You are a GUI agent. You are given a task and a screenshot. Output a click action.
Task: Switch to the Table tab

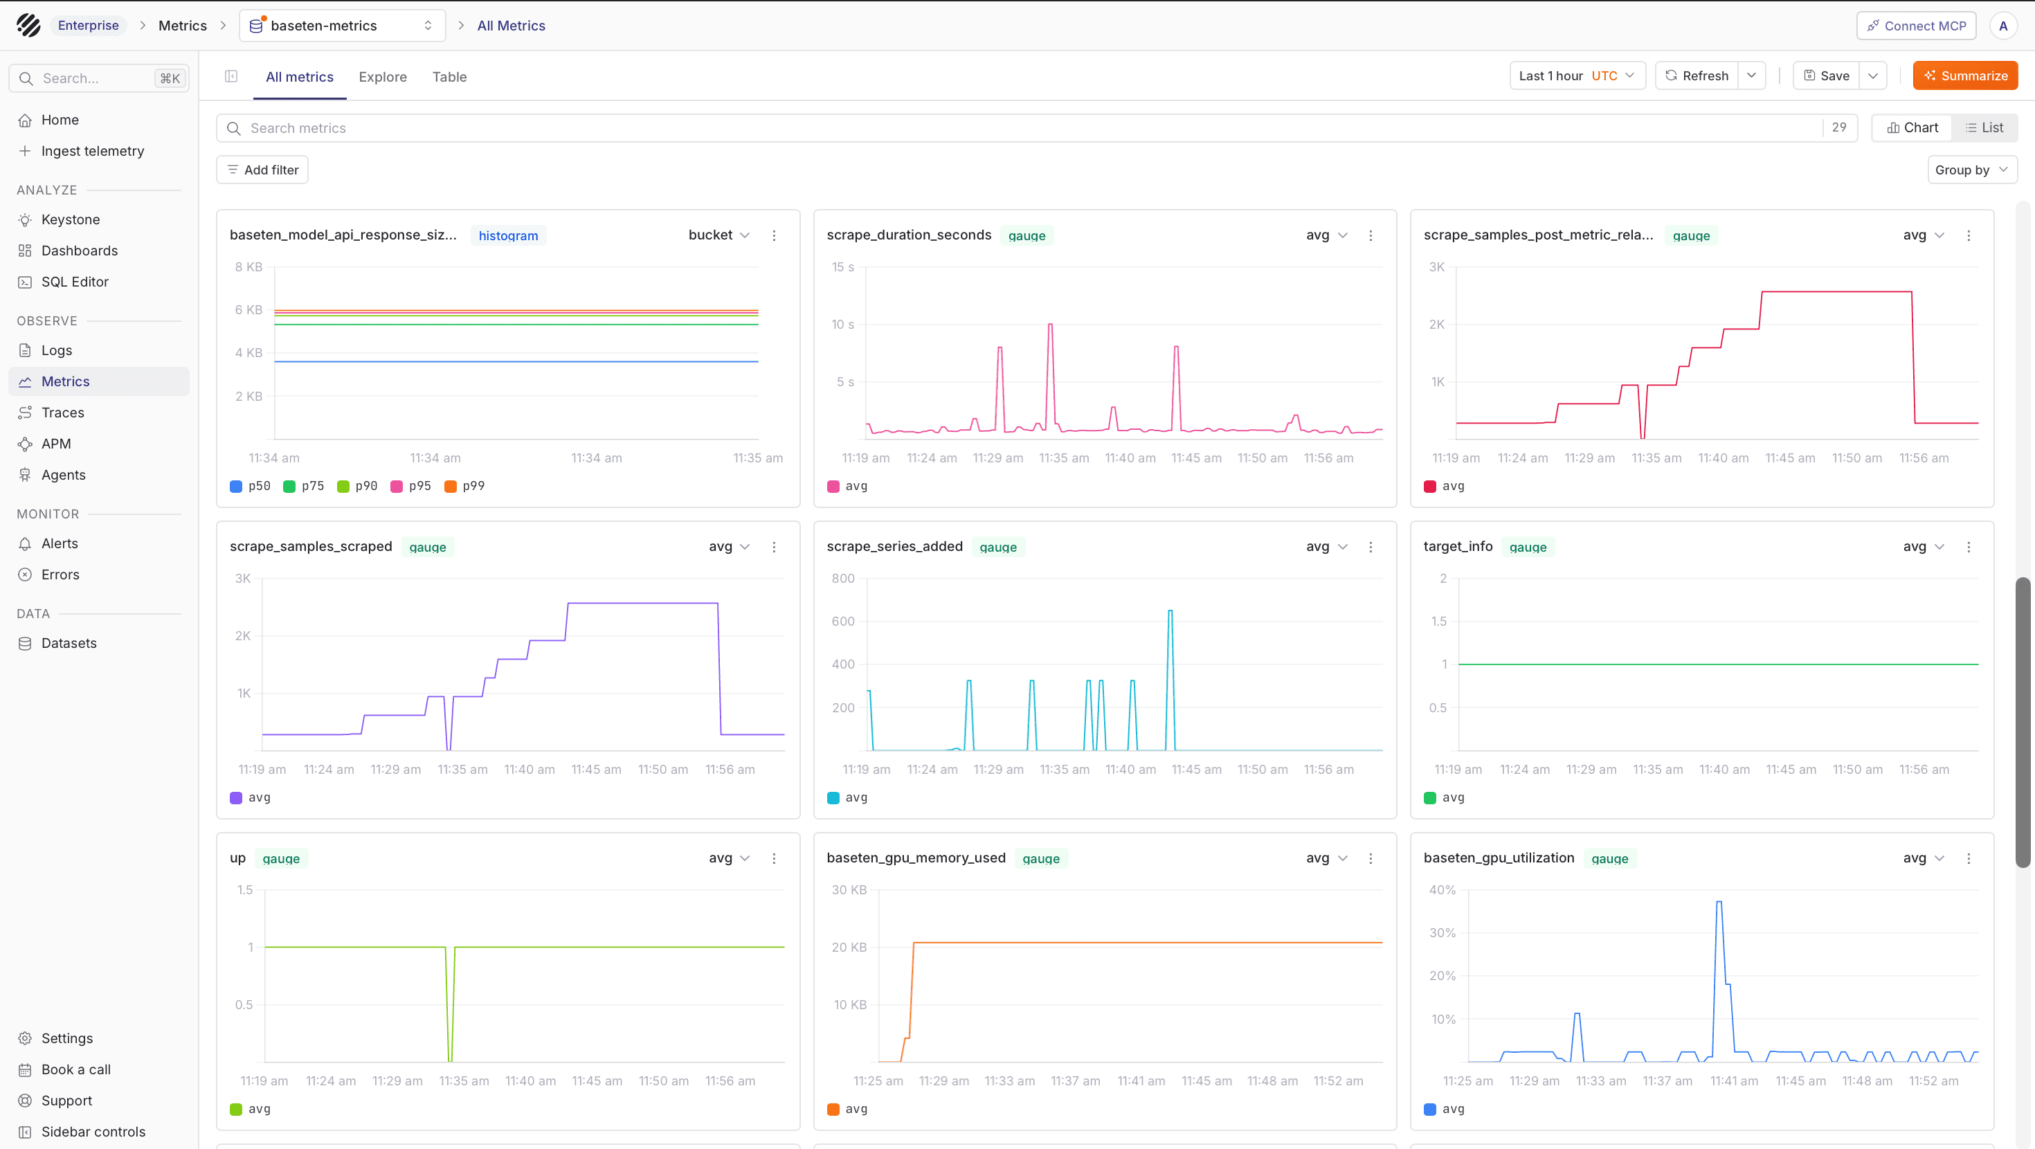click(449, 77)
